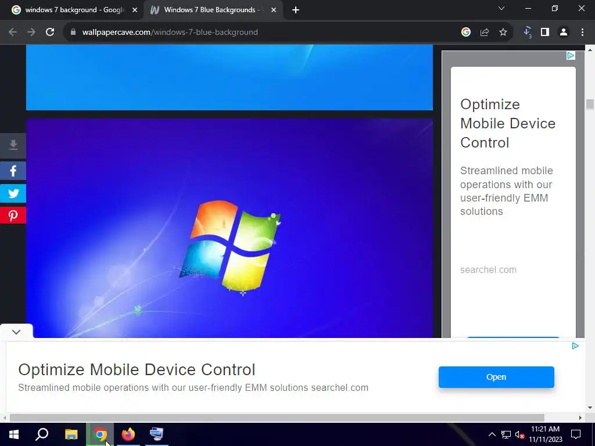Open Chrome downloads icon
The image size is (595, 446).
[528, 33]
